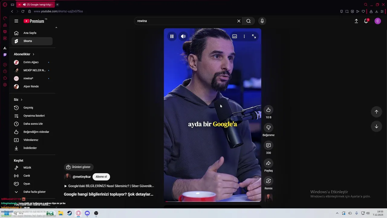This screenshot has height=218, width=387.
Task: Open Opera downloads icon
Action: pos(376,12)
